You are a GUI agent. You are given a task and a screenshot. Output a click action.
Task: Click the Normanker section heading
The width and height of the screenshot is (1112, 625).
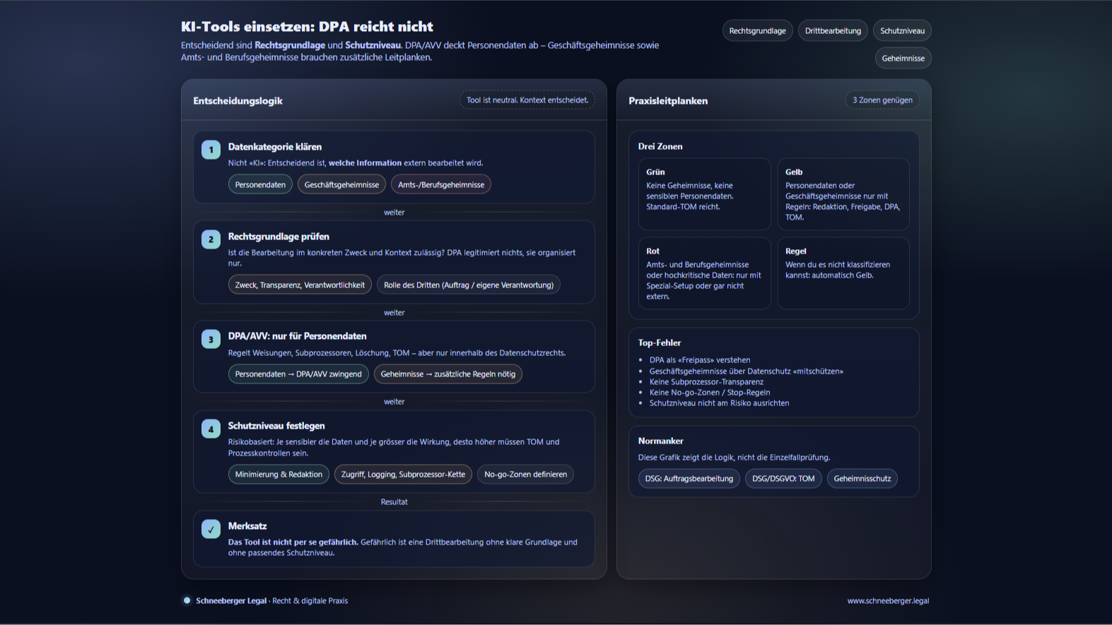[661, 441]
